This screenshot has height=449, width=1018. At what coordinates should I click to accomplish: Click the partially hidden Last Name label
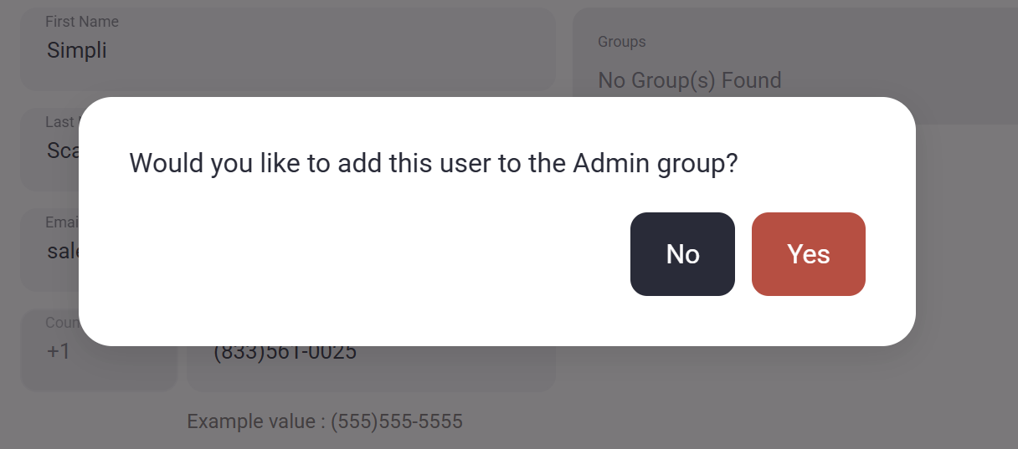[x=60, y=122]
